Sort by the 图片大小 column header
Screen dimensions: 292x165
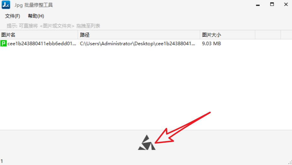227,35
